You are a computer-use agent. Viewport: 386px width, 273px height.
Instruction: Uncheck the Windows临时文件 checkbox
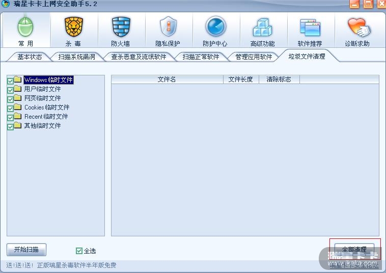(10, 81)
